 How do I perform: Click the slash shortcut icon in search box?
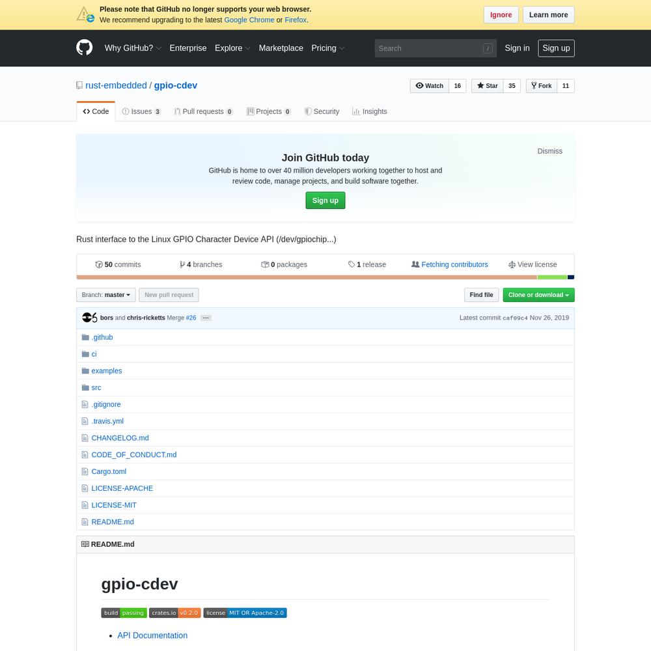pos(488,49)
